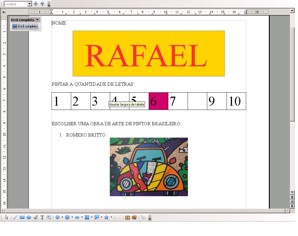Viewport: 298px width, 236px height.
Task: Click the vertical scrollbar down arrow
Action: pos(292,192)
